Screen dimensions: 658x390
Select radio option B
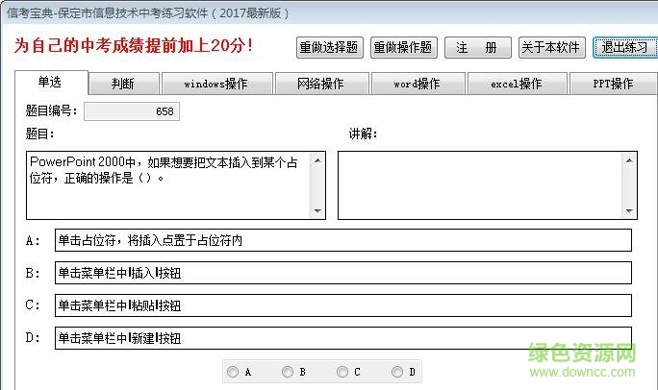[x=288, y=372]
